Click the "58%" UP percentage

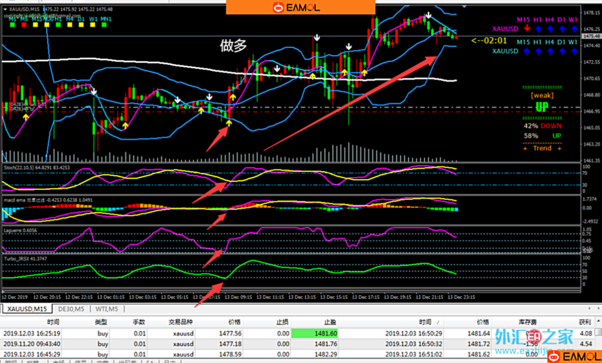(x=531, y=136)
